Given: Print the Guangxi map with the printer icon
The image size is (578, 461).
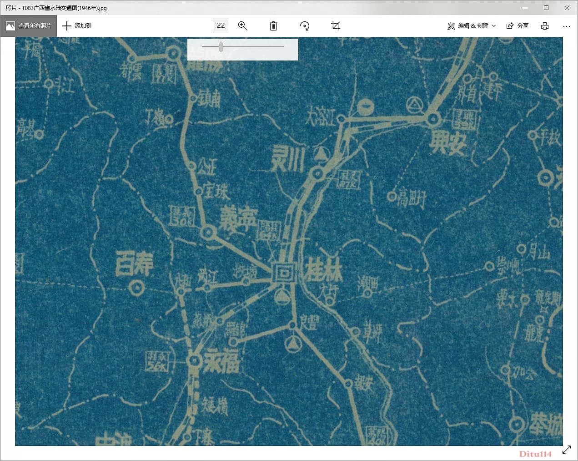Looking at the screenshot, I should point(544,26).
